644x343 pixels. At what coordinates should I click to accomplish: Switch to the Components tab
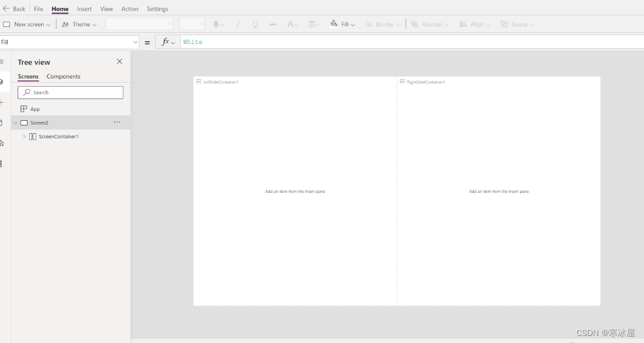tap(63, 76)
